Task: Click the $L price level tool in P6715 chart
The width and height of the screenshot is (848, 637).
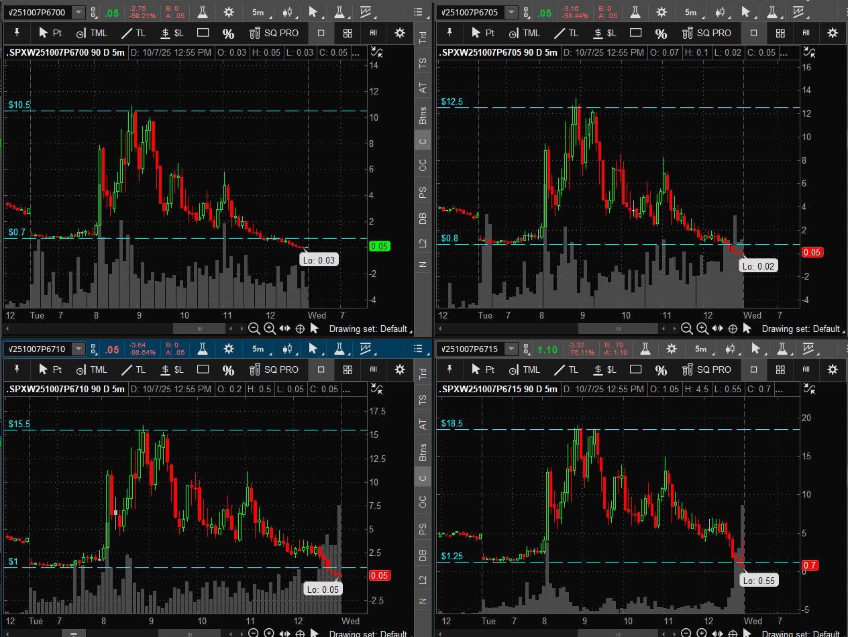Action: (605, 369)
